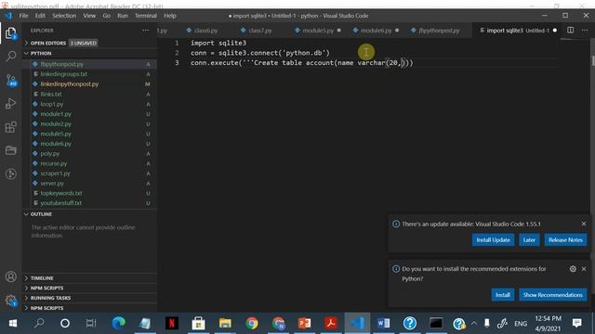The height and width of the screenshot is (334, 595).
Task: Open the Run and Debug view
Action: 10,104
